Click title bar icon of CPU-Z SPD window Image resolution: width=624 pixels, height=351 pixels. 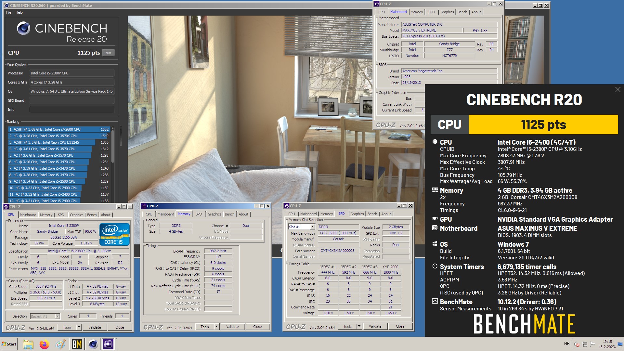click(x=287, y=206)
